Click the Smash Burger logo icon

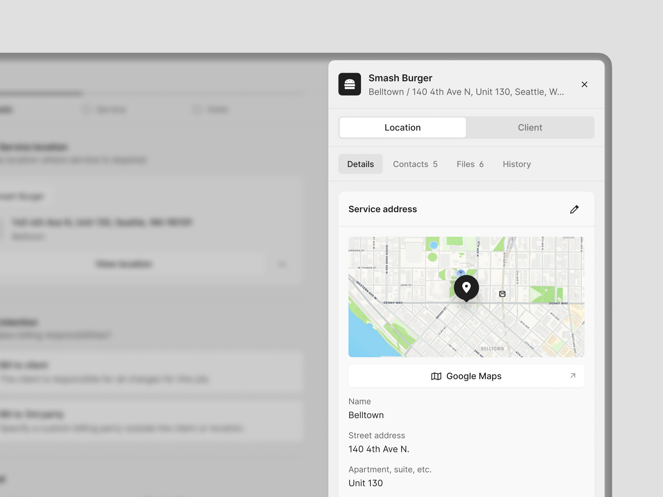pos(350,84)
